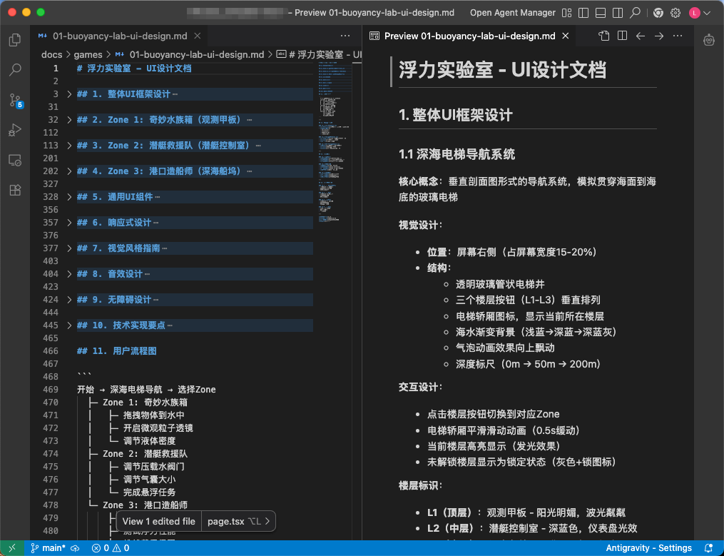The height and width of the screenshot is (556, 724).
Task: Click the magnifier search icon in title bar
Action: point(636,13)
